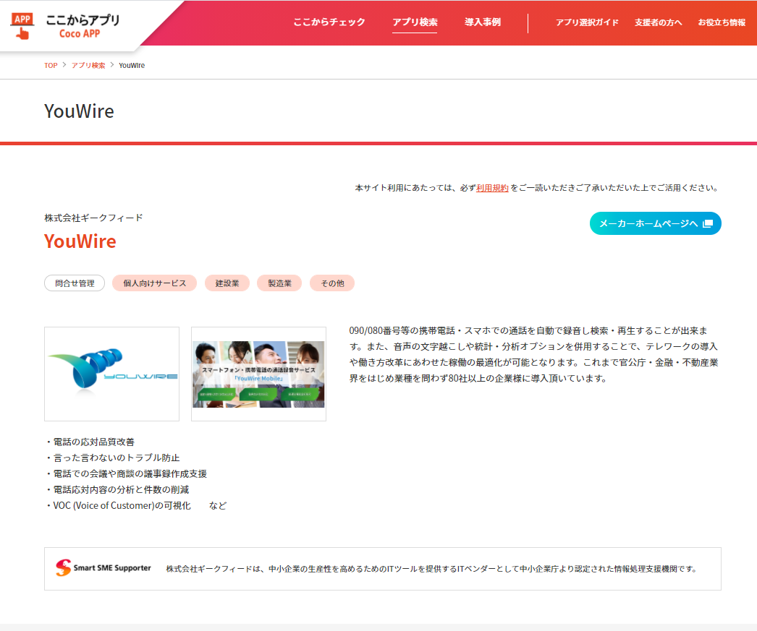The height and width of the screenshot is (631, 757).
Task: Visit the 支援者の方へ page
Action: coord(658,22)
